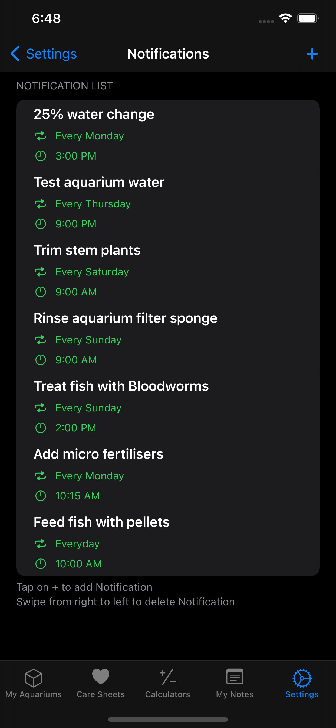Open the Care Sheets heart tab
This screenshot has height=728, width=336.
[101, 683]
